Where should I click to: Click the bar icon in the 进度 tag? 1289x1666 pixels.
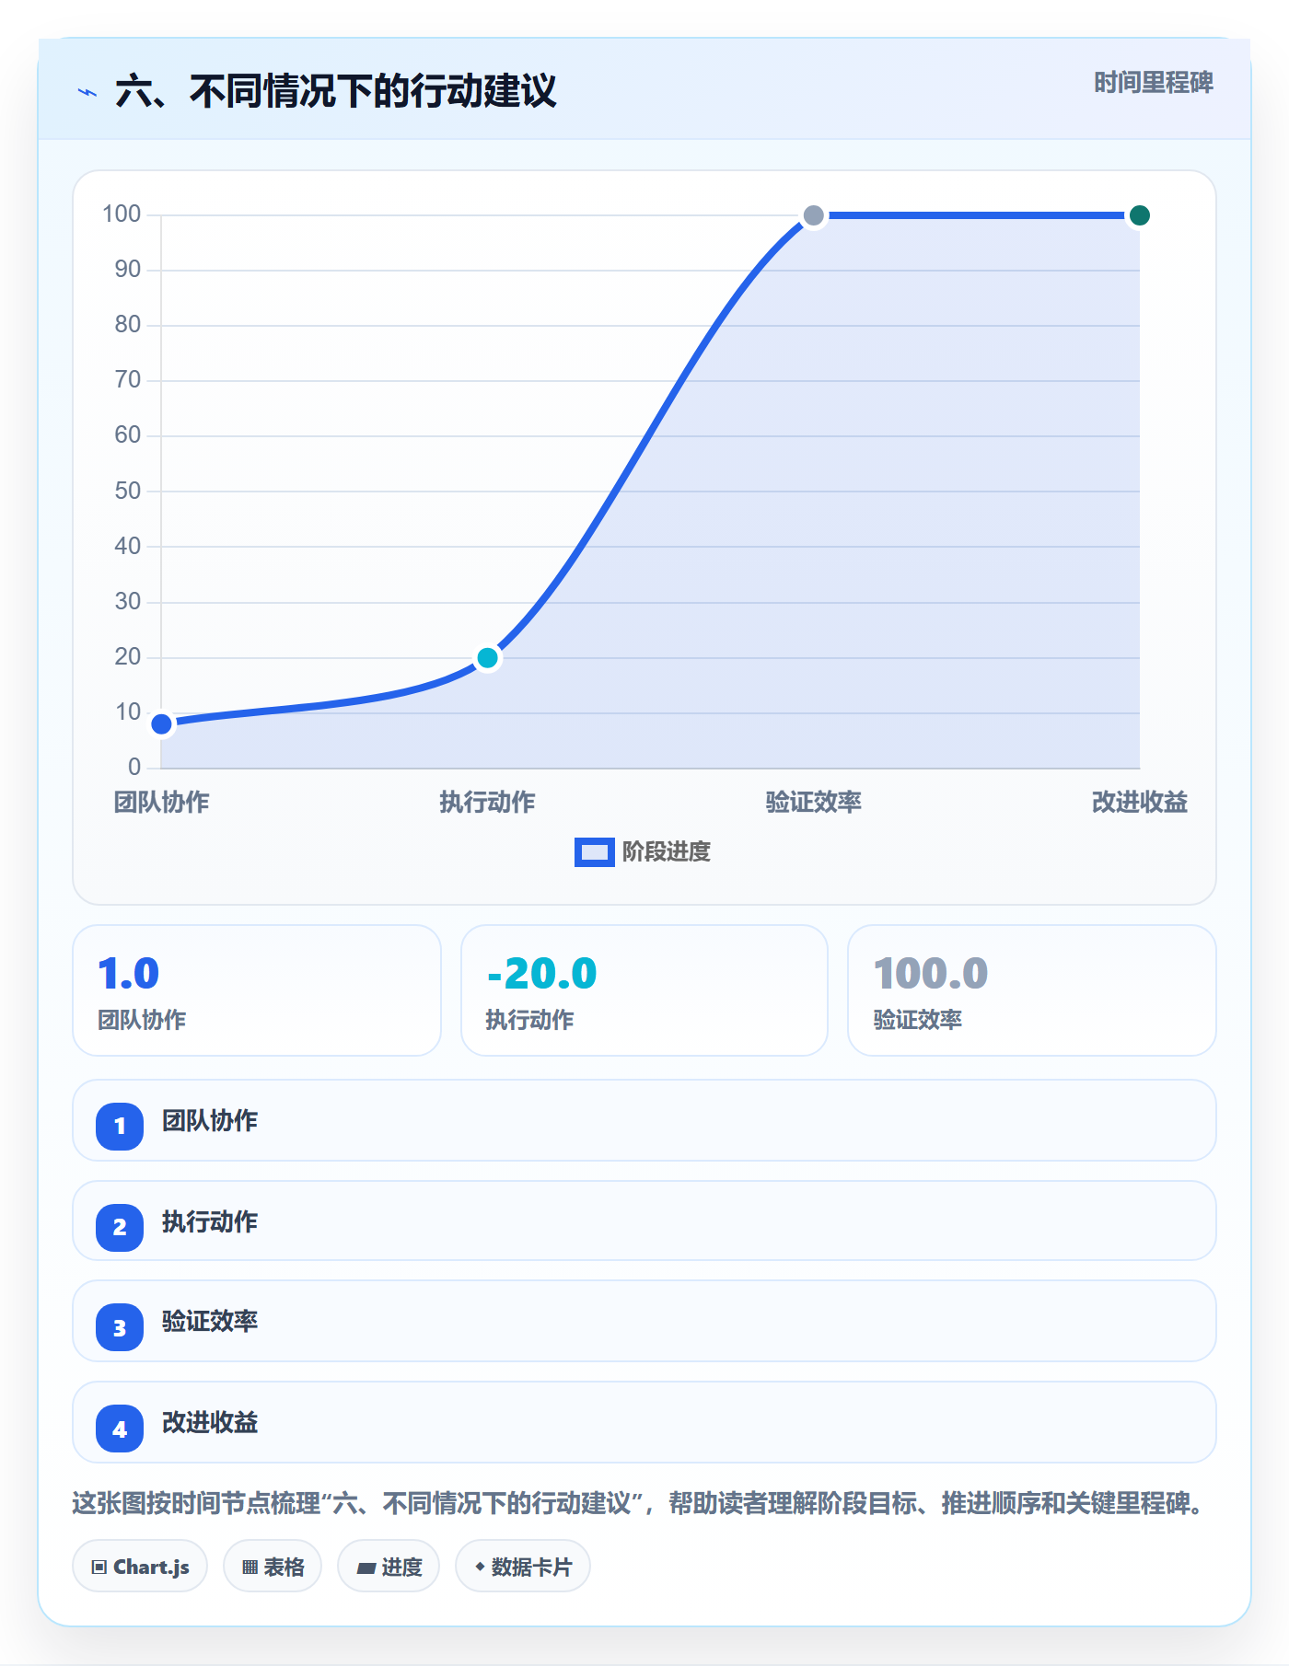point(366,1568)
